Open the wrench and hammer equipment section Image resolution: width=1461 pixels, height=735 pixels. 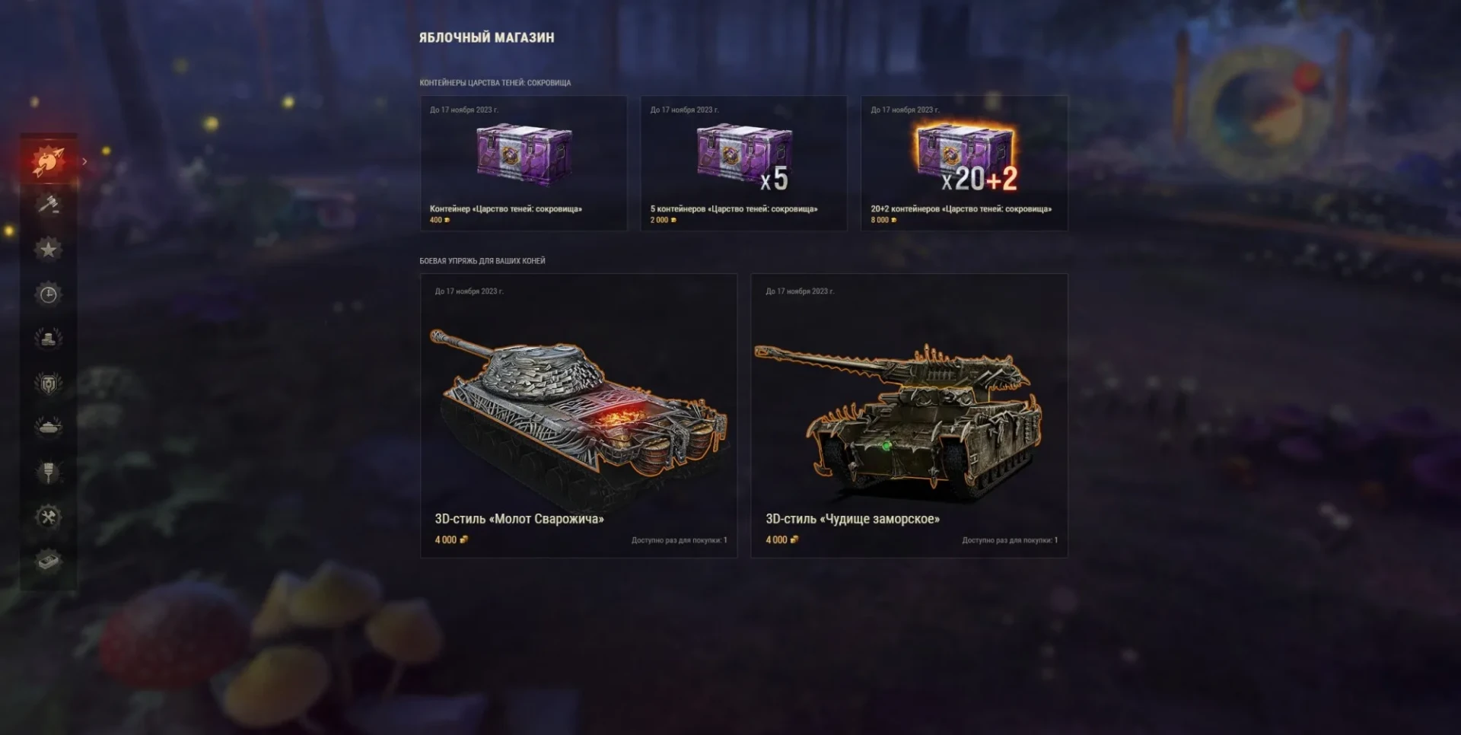(48, 517)
